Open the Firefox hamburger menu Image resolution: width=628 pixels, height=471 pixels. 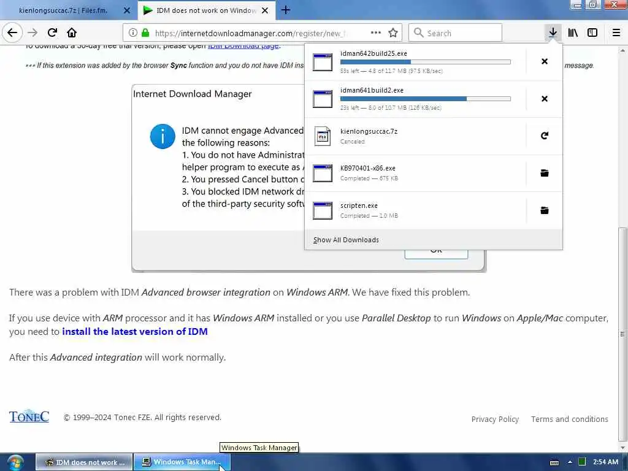click(616, 33)
